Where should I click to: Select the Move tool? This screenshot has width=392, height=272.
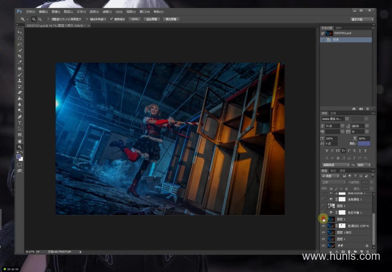[x=20, y=33]
